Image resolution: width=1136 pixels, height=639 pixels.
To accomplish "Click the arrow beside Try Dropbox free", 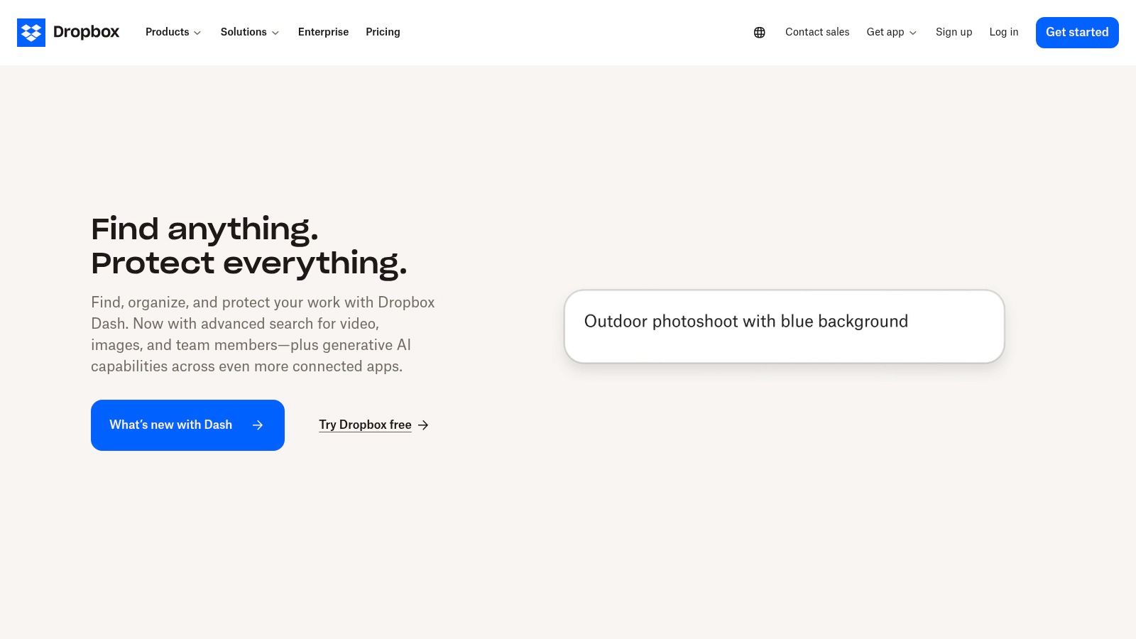I will tap(423, 425).
